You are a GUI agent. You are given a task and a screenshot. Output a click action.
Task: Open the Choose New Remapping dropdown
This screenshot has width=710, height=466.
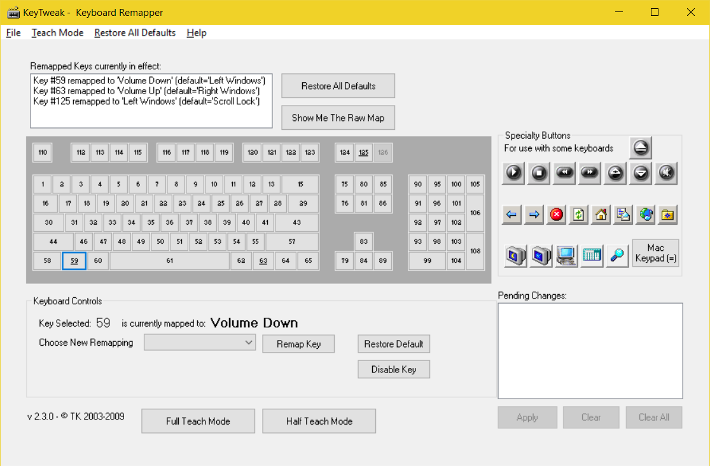[200, 342]
